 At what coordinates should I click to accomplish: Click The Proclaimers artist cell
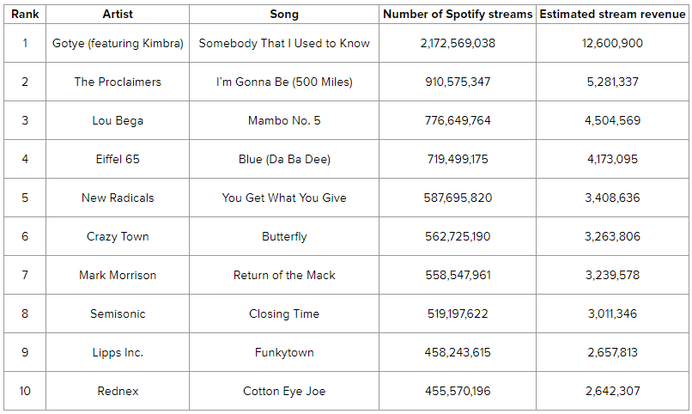coord(118,82)
